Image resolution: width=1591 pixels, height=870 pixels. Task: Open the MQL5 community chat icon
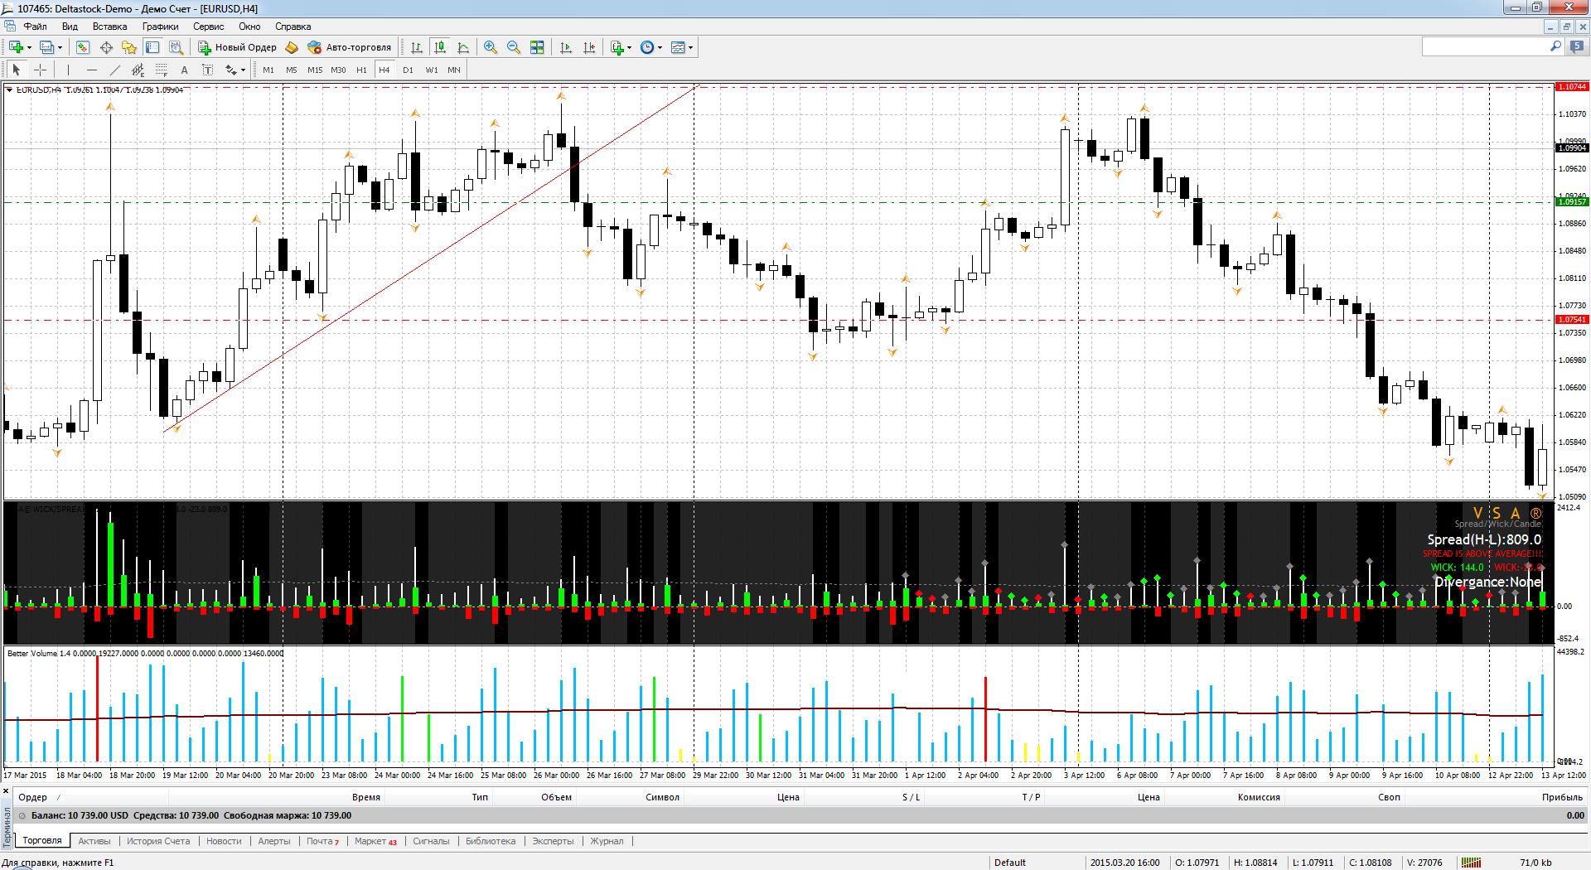coord(1576,46)
